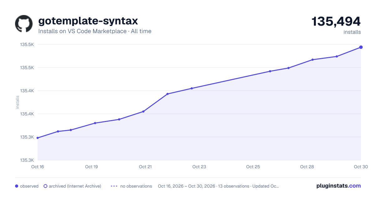This screenshot has width=376, height=197.
Task: Click the vertical installs axis title
Action: (18, 102)
